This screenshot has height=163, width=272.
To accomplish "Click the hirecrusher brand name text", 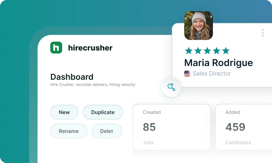I will pyautogui.click(x=90, y=48).
